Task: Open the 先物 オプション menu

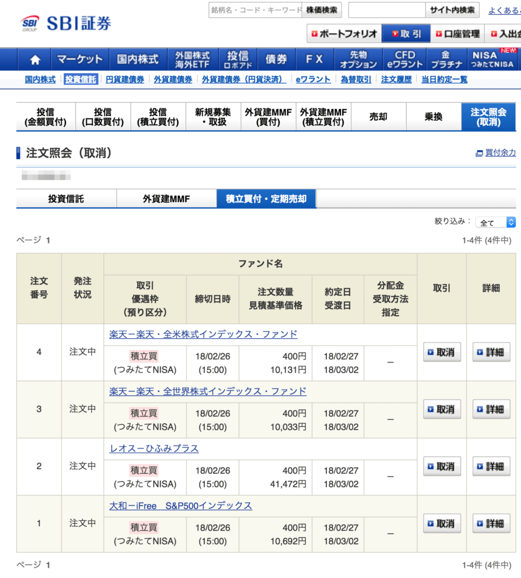Action: point(358,59)
